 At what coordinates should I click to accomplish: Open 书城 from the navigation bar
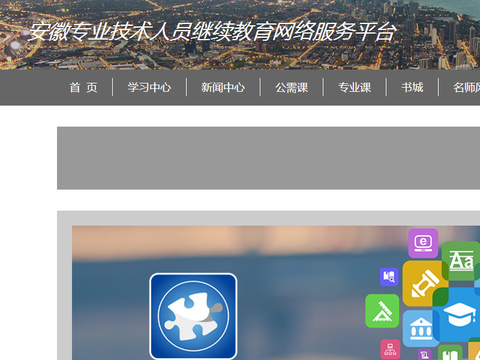[412, 88]
